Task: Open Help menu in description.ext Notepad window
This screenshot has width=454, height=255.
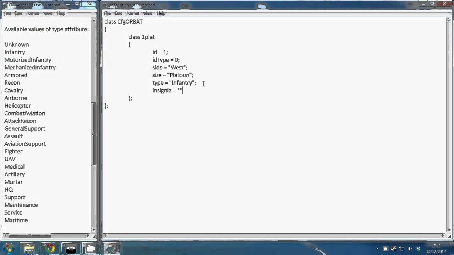Action: 161,13
